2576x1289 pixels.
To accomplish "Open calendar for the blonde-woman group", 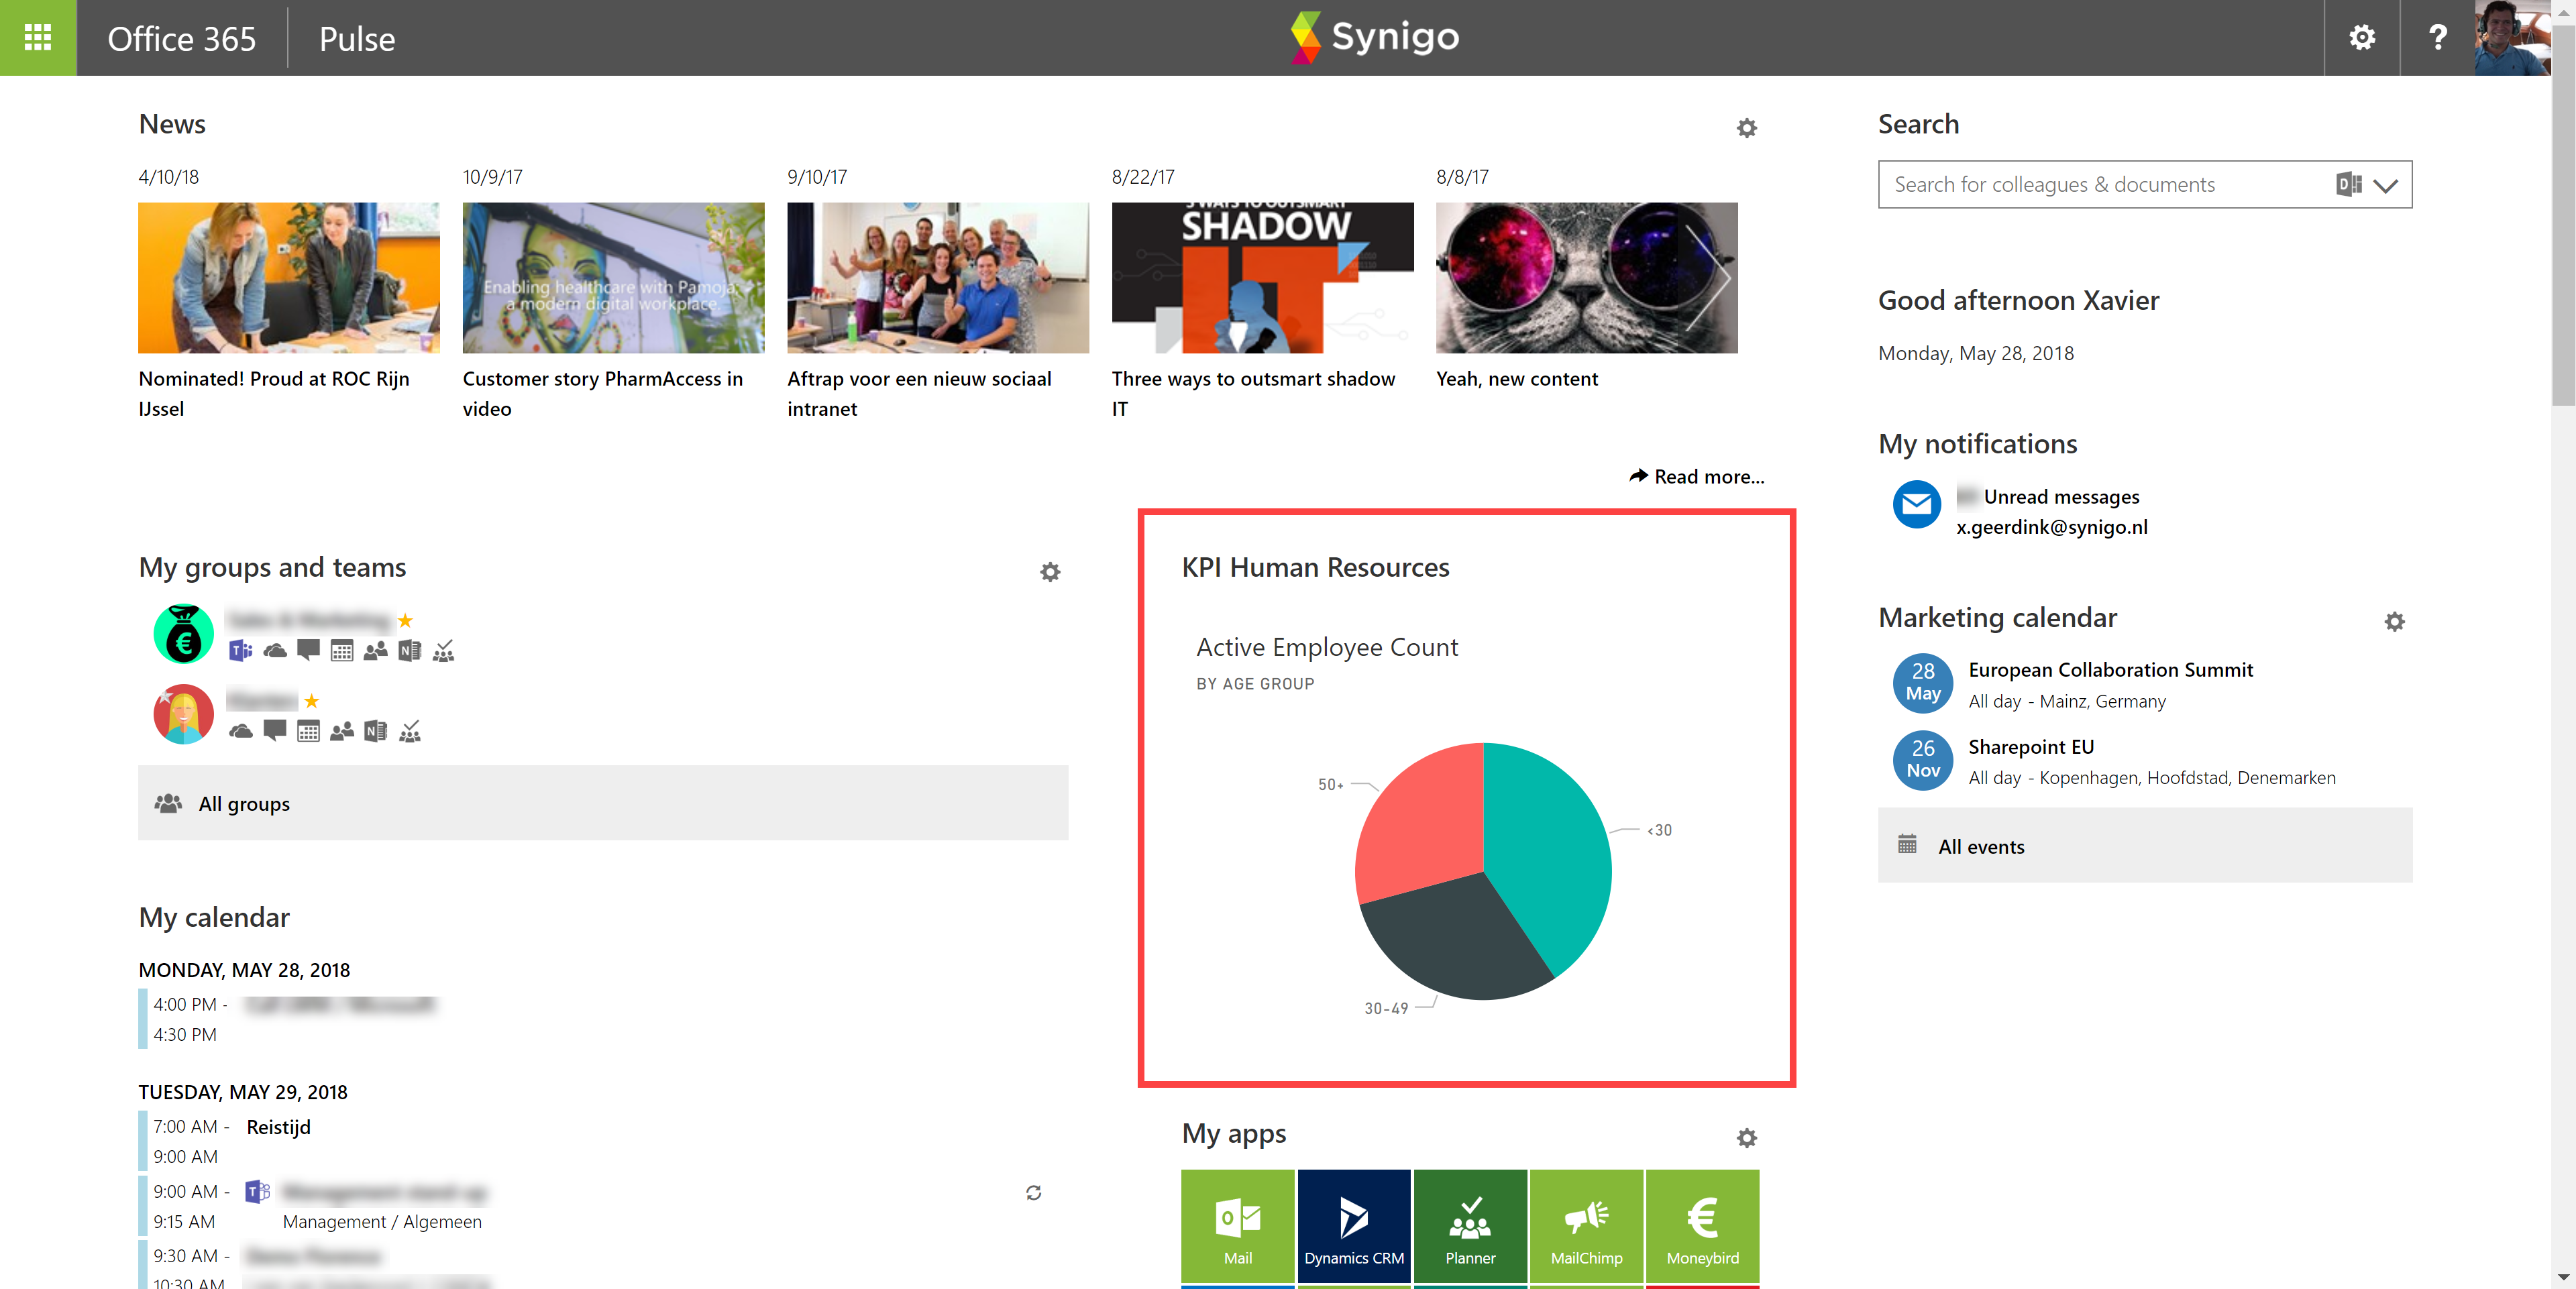I will pyautogui.click(x=308, y=731).
